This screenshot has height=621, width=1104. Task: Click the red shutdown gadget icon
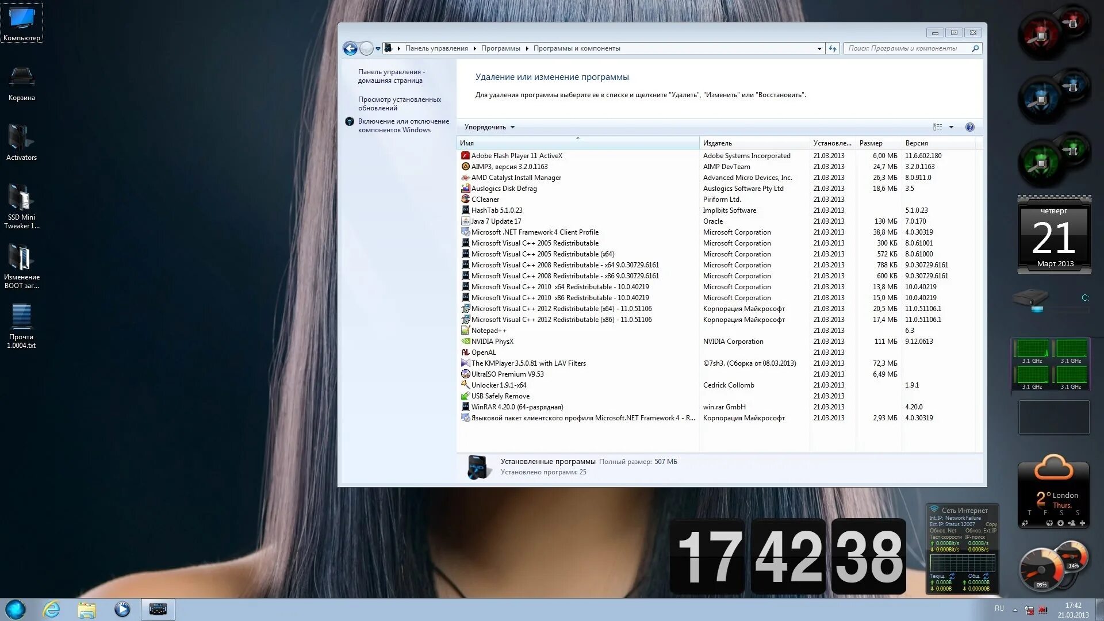pyautogui.click(x=1053, y=32)
